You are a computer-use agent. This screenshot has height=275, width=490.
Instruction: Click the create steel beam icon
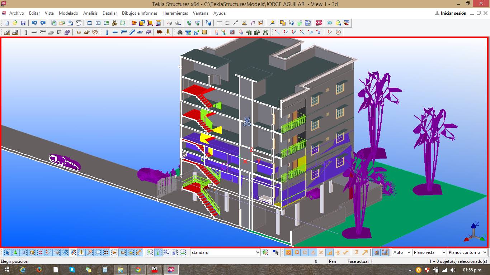point(115,32)
